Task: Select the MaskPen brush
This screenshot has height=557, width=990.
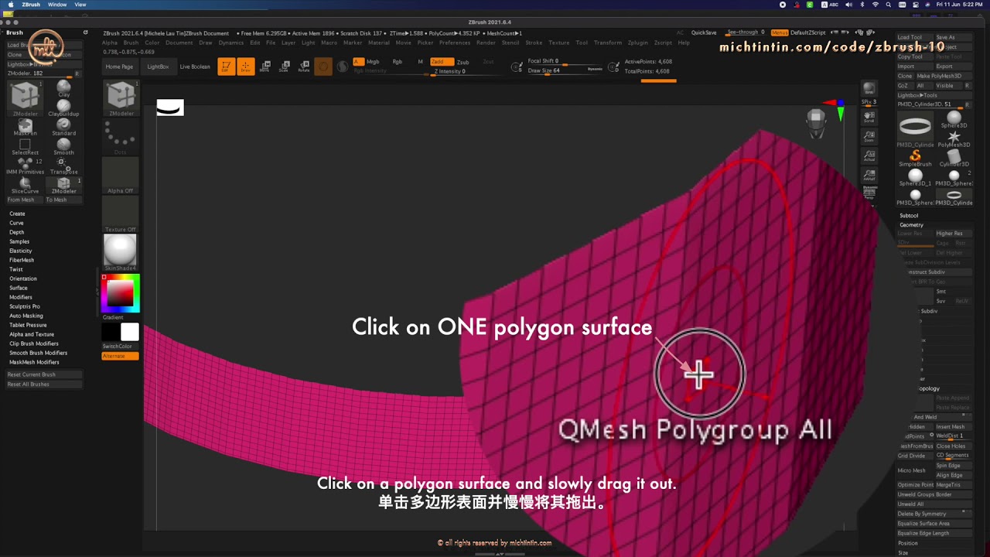Action: pyautogui.click(x=25, y=125)
